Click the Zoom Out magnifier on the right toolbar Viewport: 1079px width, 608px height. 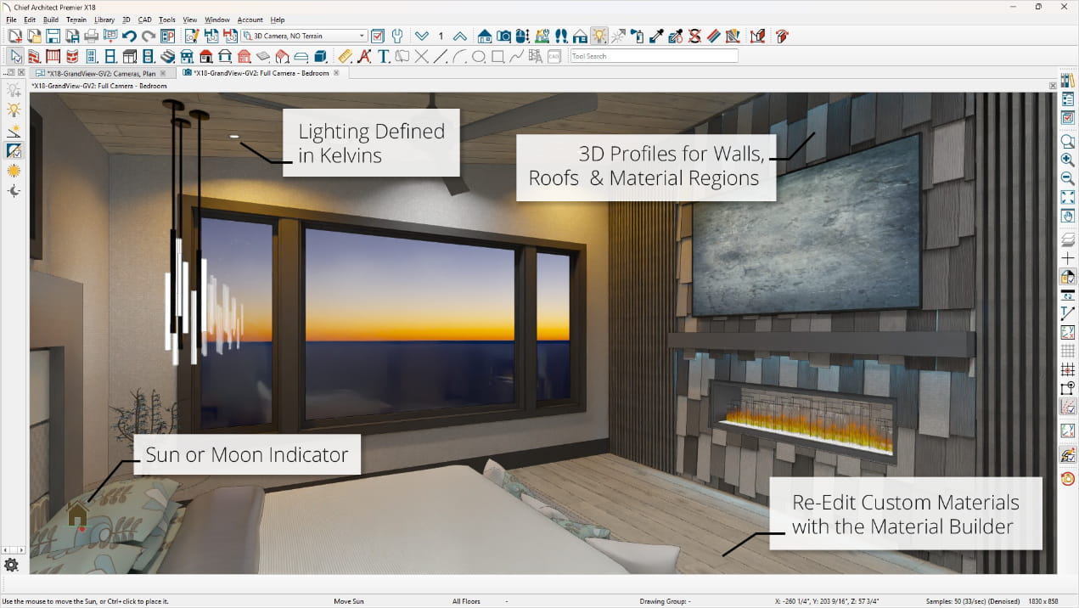coord(1068,178)
